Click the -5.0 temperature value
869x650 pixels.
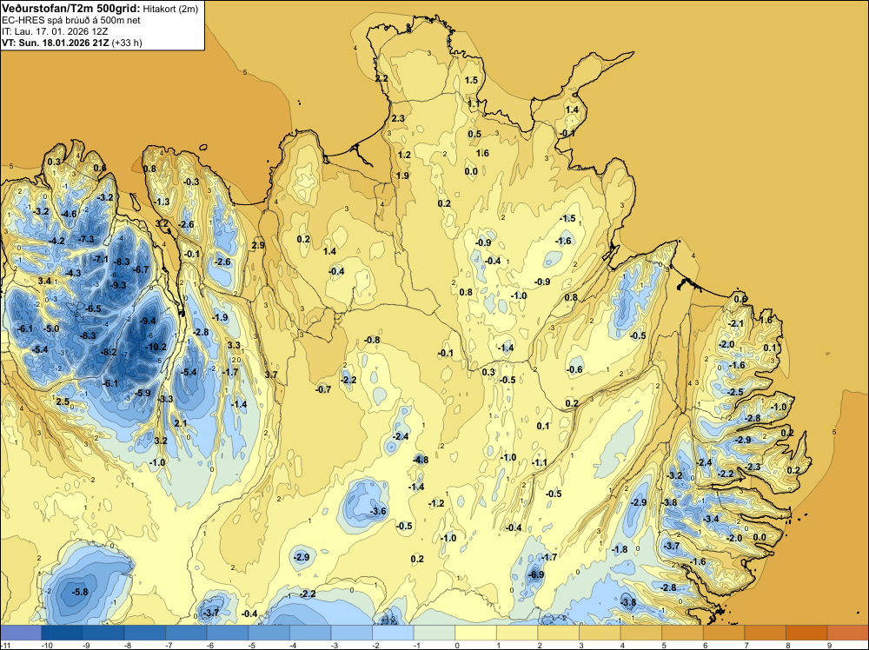coord(51,329)
